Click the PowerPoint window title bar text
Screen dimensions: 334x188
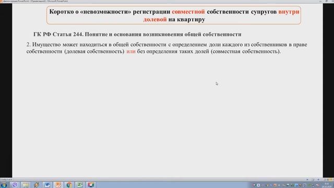point(35,1)
